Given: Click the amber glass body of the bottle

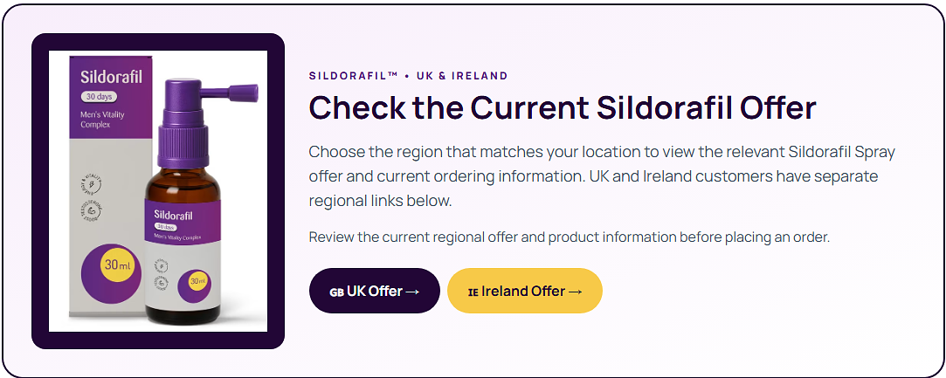Looking at the screenshot, I should pyautogui.click(x=183, y=179).
